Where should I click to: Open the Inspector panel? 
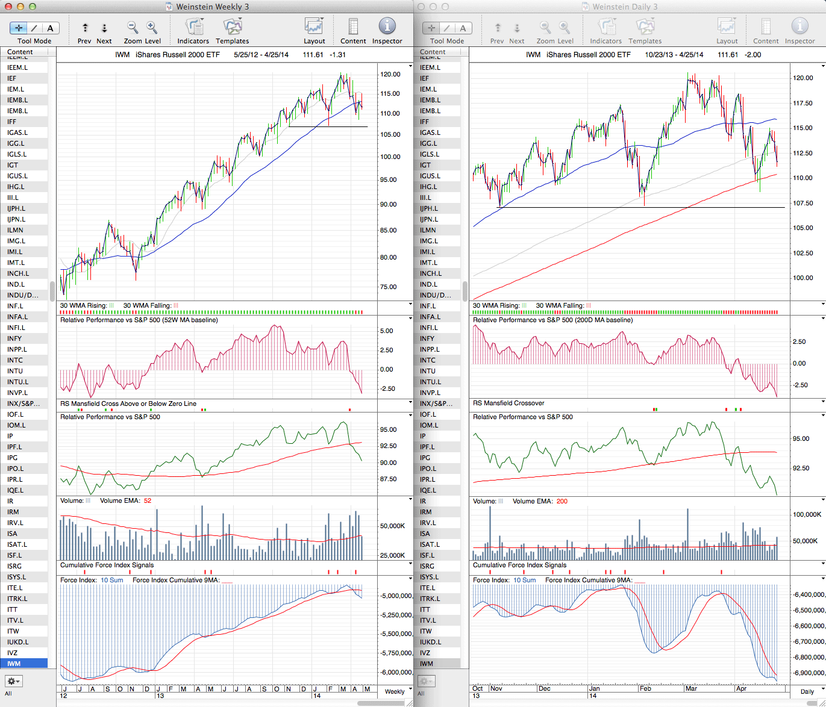[x=387, y=28]
